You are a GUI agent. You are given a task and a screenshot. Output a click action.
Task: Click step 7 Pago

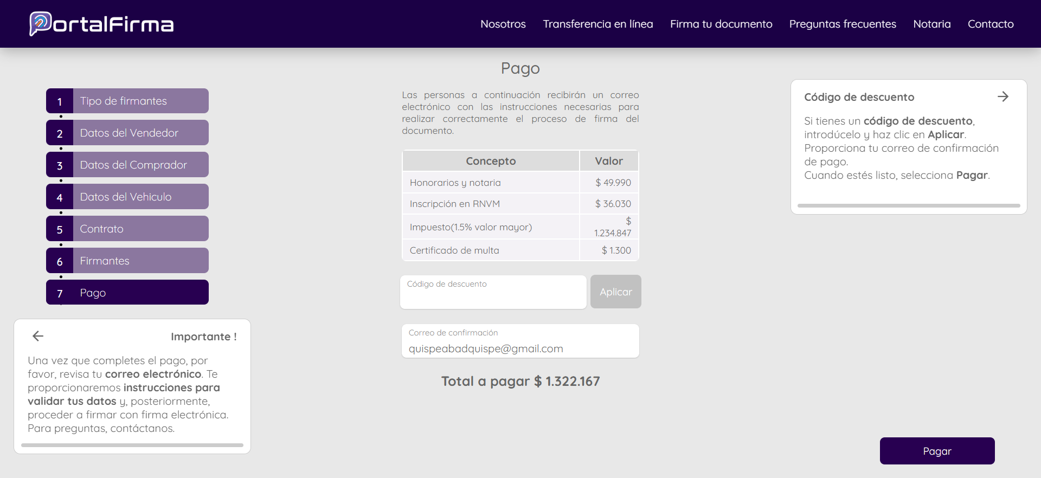(x=127, y=293)
